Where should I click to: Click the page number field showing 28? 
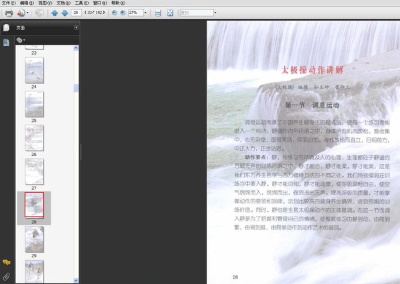pos(76,13)
